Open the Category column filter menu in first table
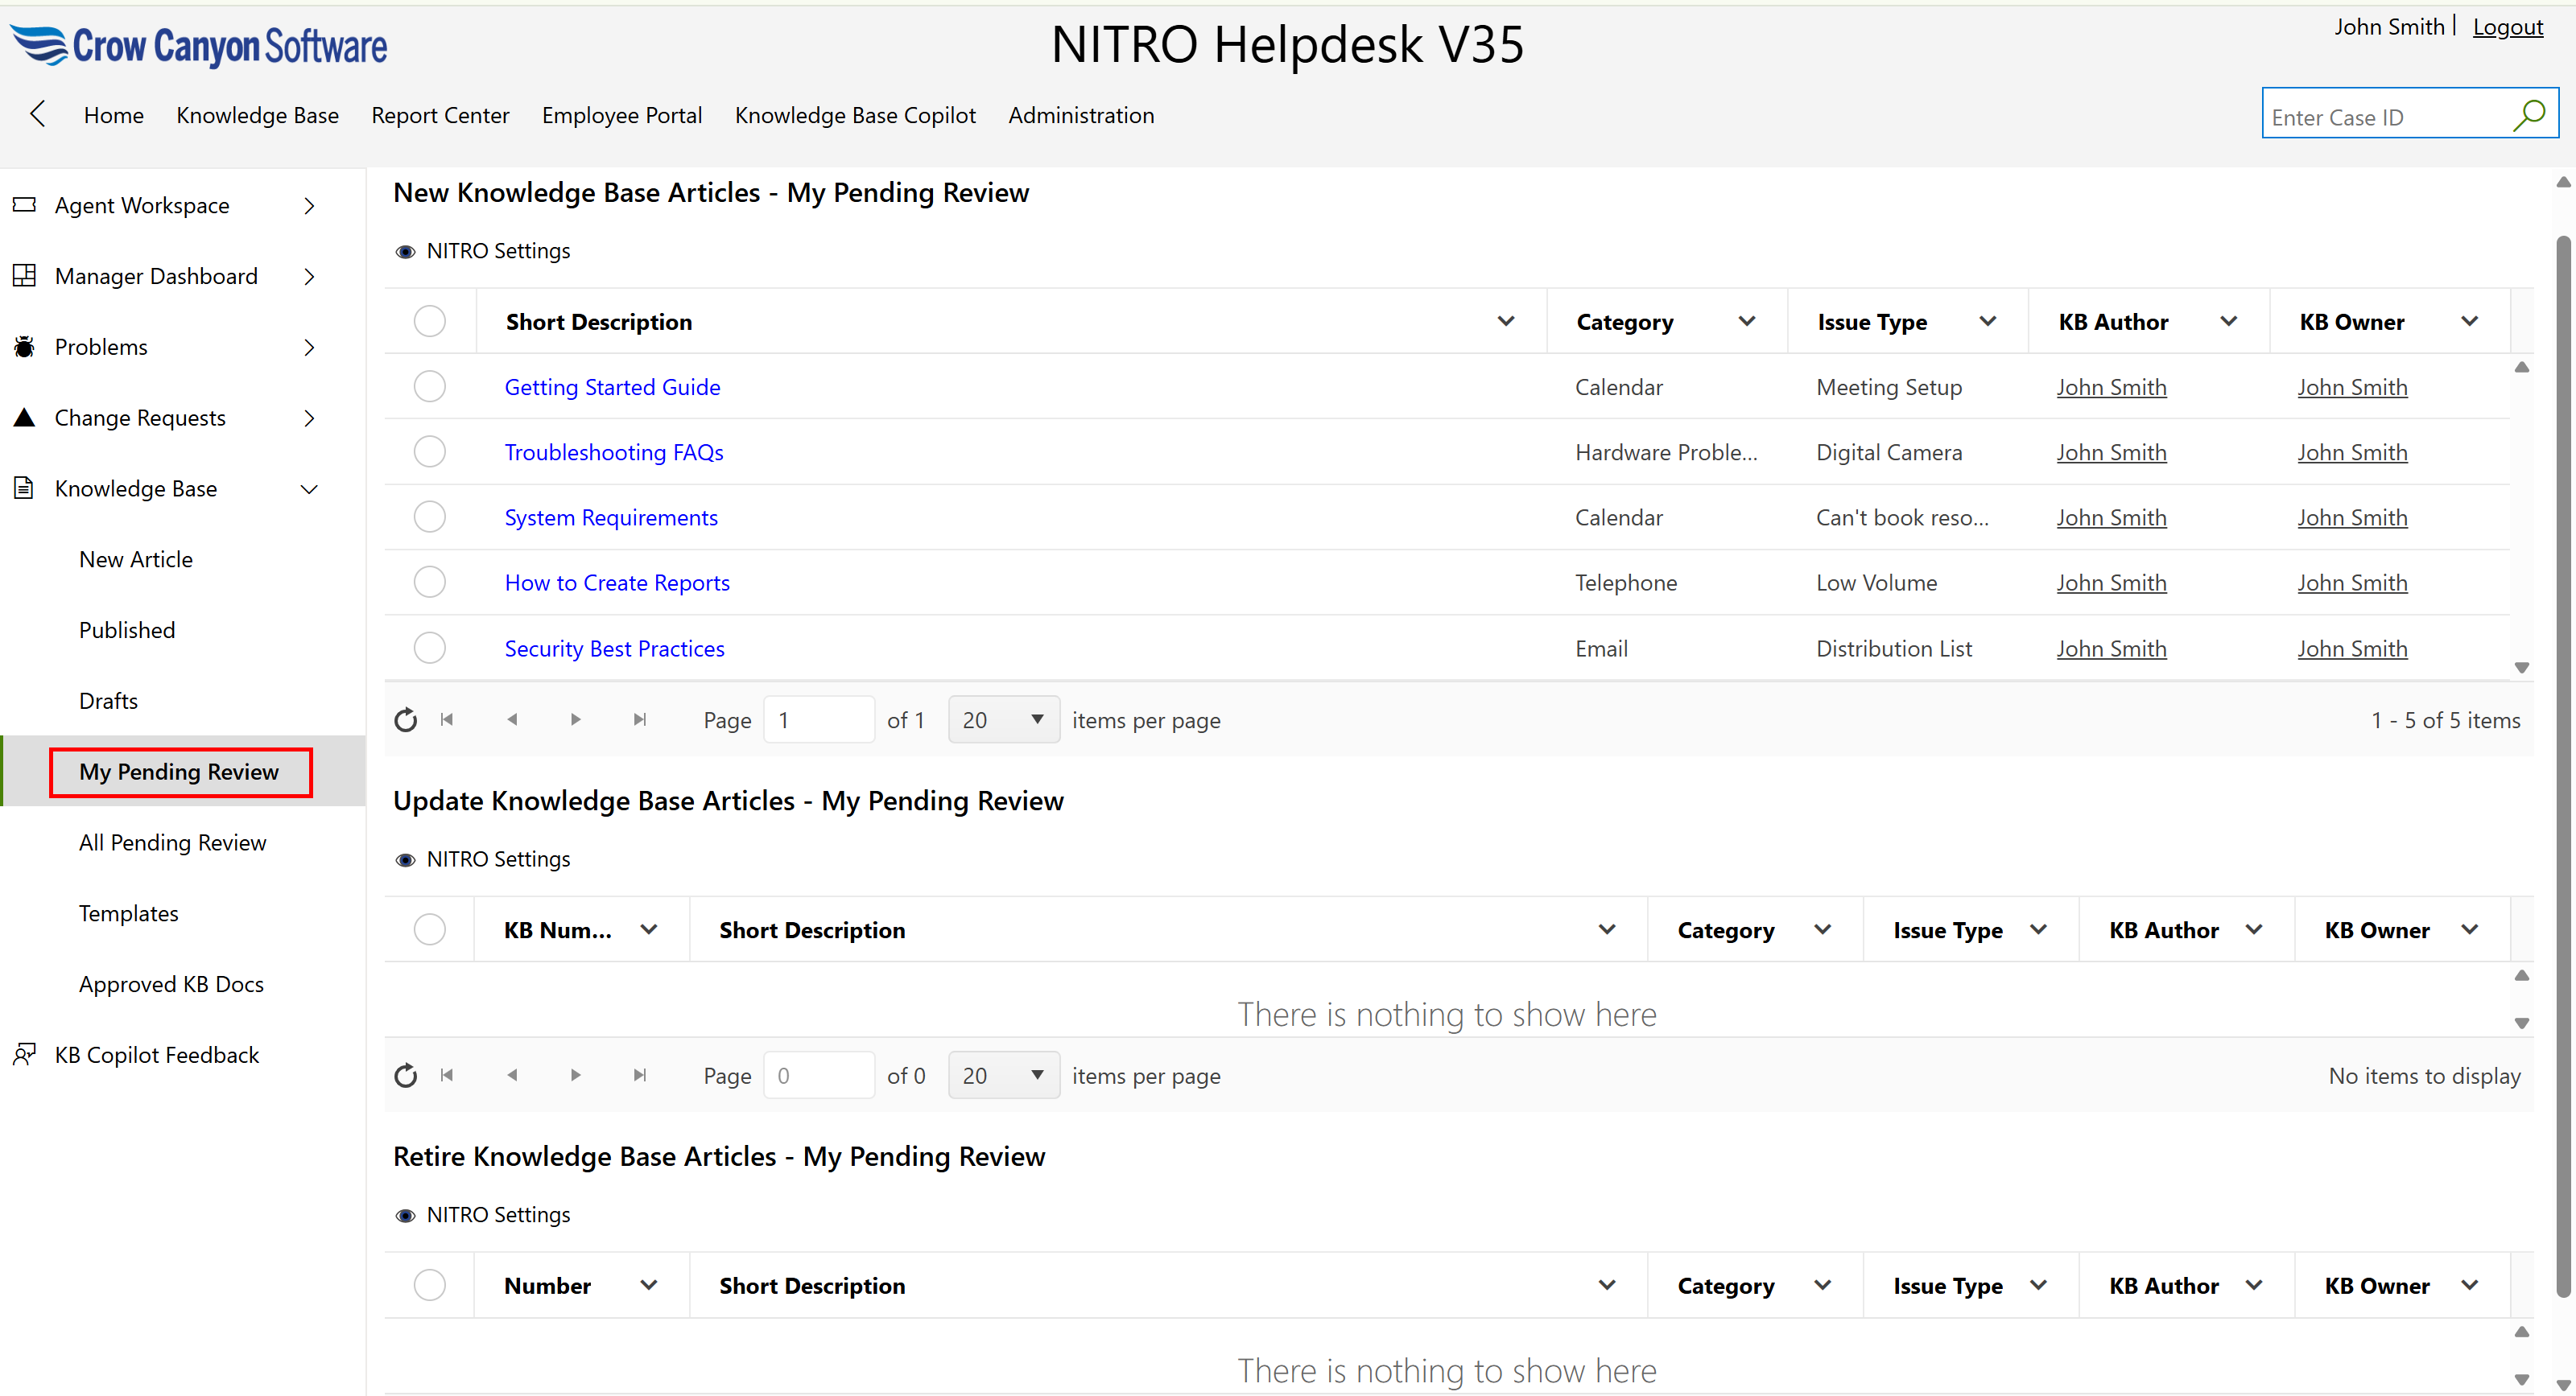Image resolution: width=2576 pixels, height=1396 pixels. [x=1746, y=322]
